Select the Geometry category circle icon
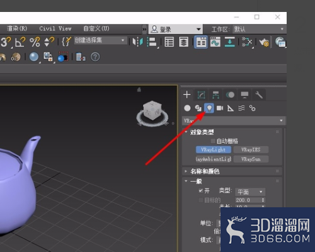Image resolution: width=315 pixels, height=252 pixels. point(187,108)
